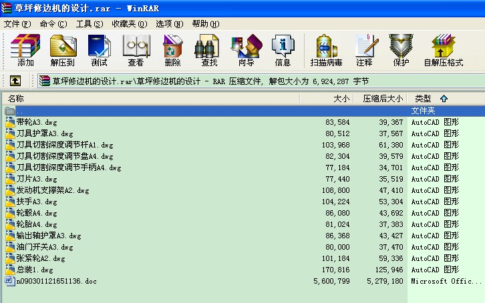Select file 输出轴护罩A3.dwg
485x303 pixels.
click(49, 236)
